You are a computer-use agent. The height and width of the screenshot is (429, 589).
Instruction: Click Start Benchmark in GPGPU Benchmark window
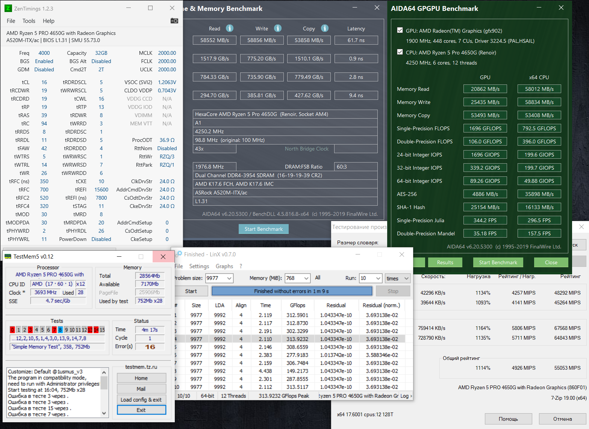[x=498, y=262]
